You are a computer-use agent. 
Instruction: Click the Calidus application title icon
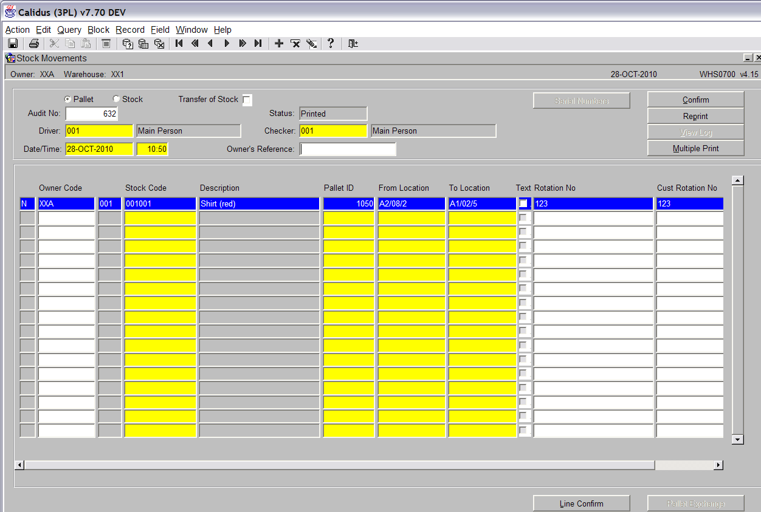(10, 12)
